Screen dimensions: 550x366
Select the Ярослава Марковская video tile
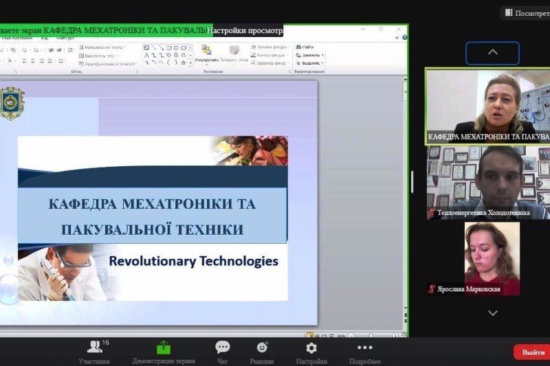coord(487,258)
